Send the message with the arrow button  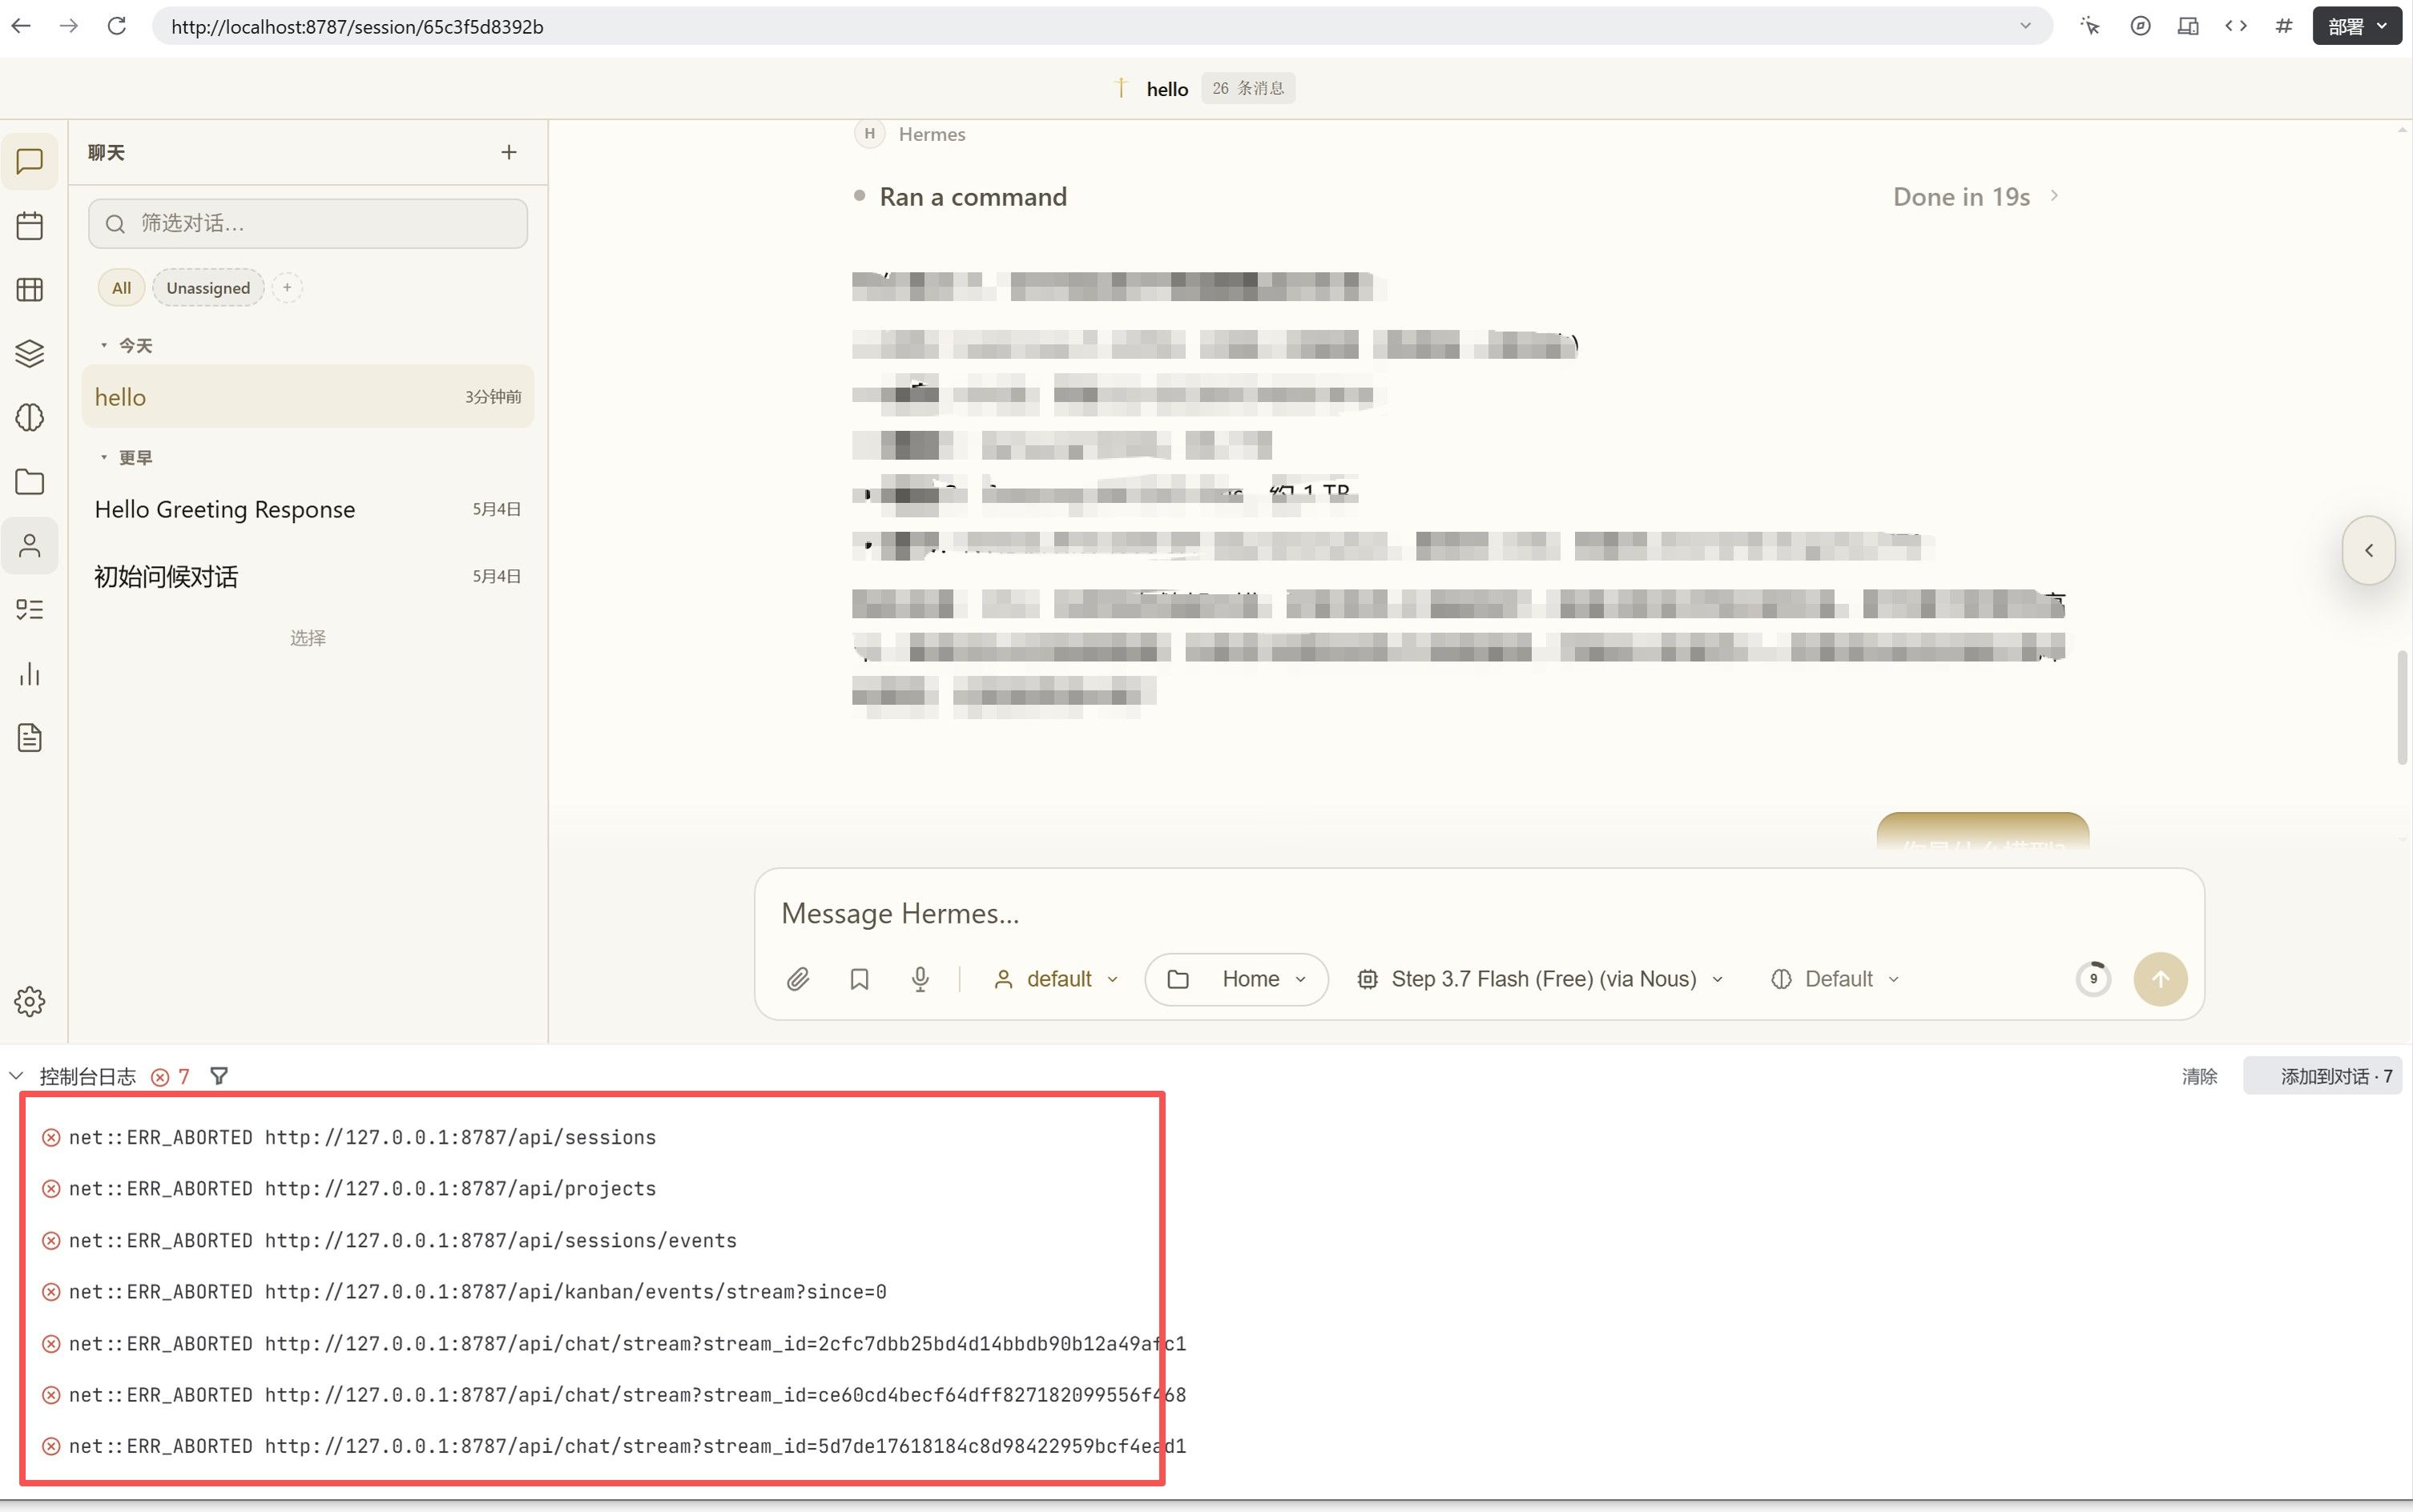click(x=2160, y=979)
